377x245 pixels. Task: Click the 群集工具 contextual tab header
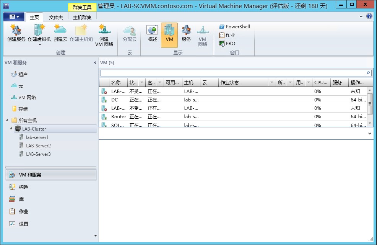82,7
